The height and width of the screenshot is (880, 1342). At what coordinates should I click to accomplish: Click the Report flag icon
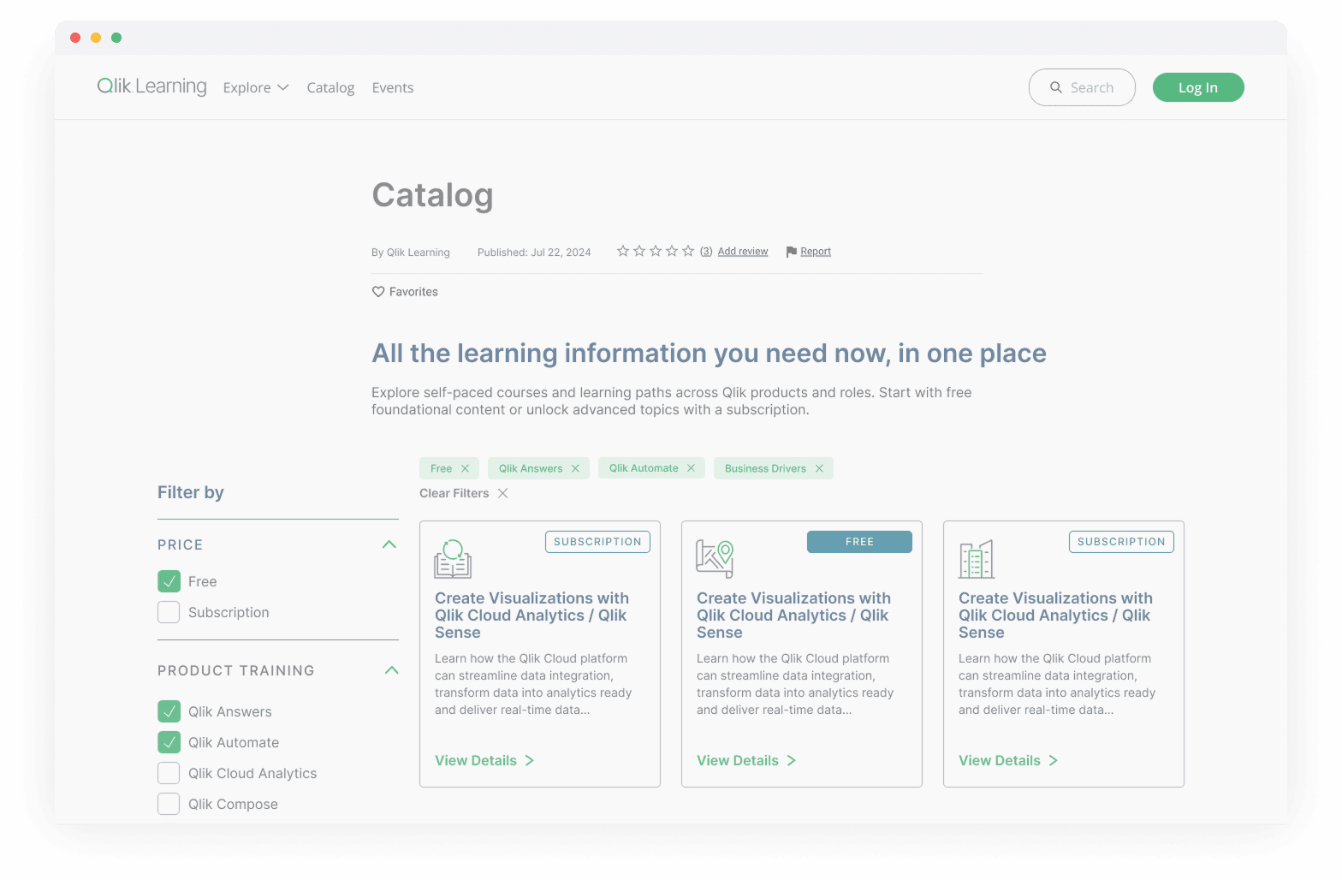pos(792,252)
